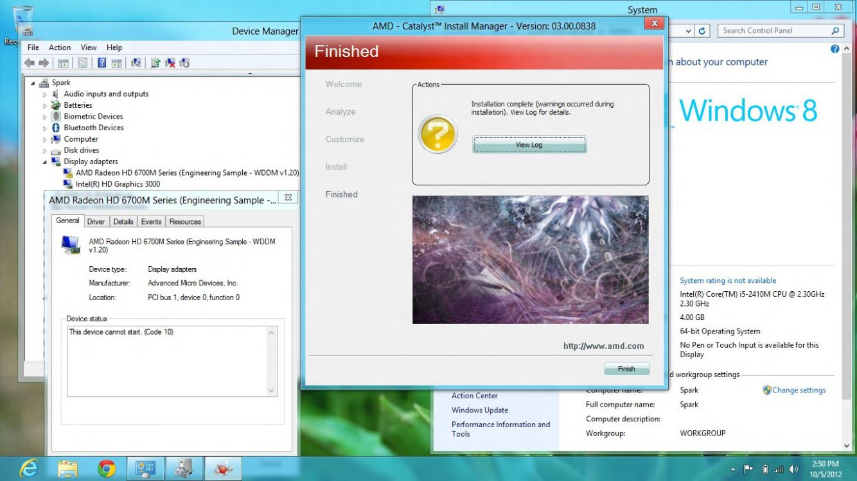The image size is (857, 481).
Task: Switch to Resources tab in properties dialog
Action: coord(185,222)
